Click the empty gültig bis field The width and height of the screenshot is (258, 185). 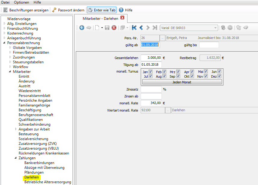pos(209,45)
